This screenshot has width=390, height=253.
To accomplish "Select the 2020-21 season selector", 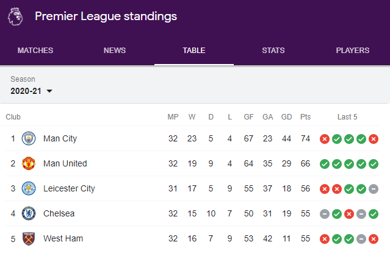I will [31, 91].
